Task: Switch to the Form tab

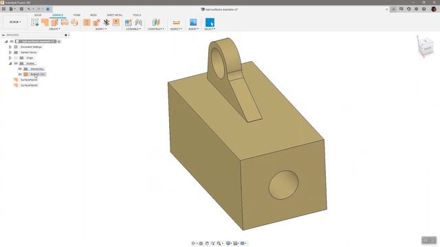Action: point(76,15)
